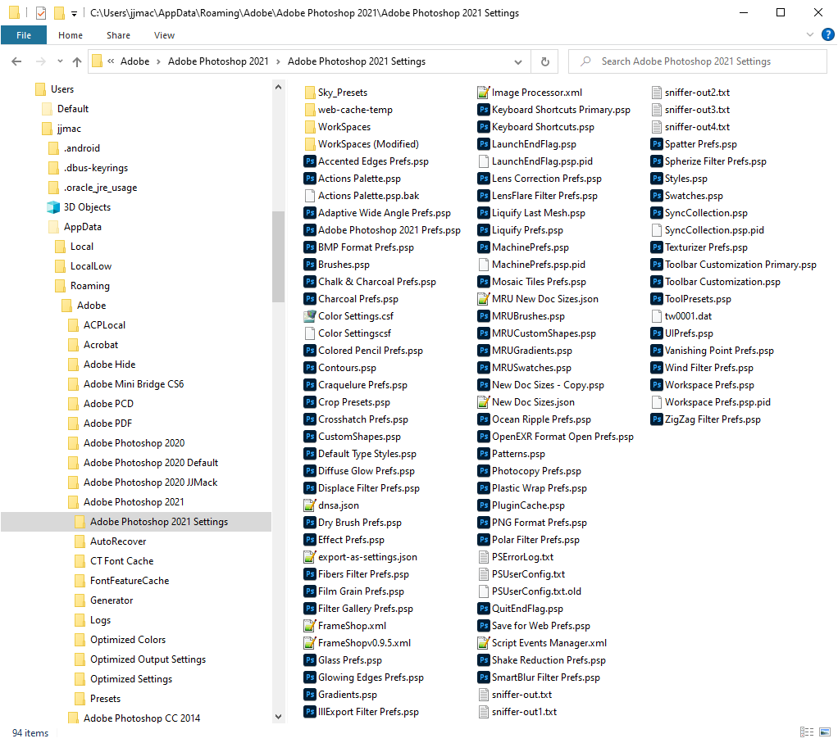Switch to large thumbnails view
The image size is (838, 743).
[825, 732]
